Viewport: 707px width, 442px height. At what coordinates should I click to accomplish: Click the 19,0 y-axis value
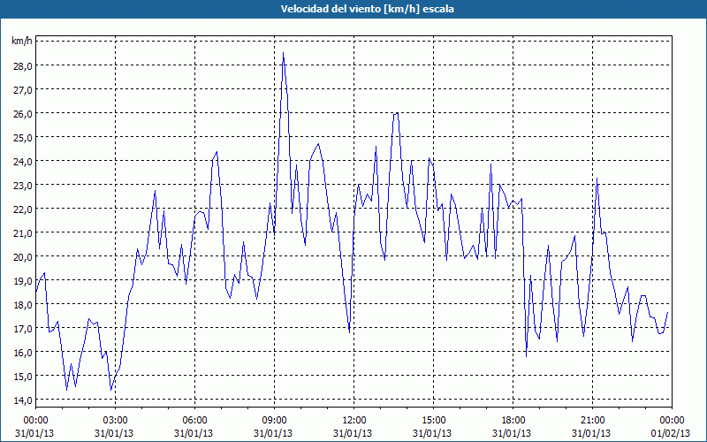[x=23, y=281]
